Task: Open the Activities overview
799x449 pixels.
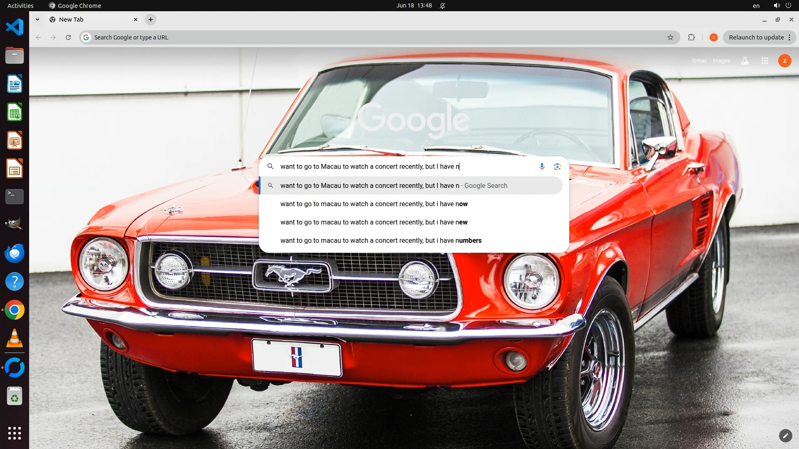Action: click(x=20, y=5)
